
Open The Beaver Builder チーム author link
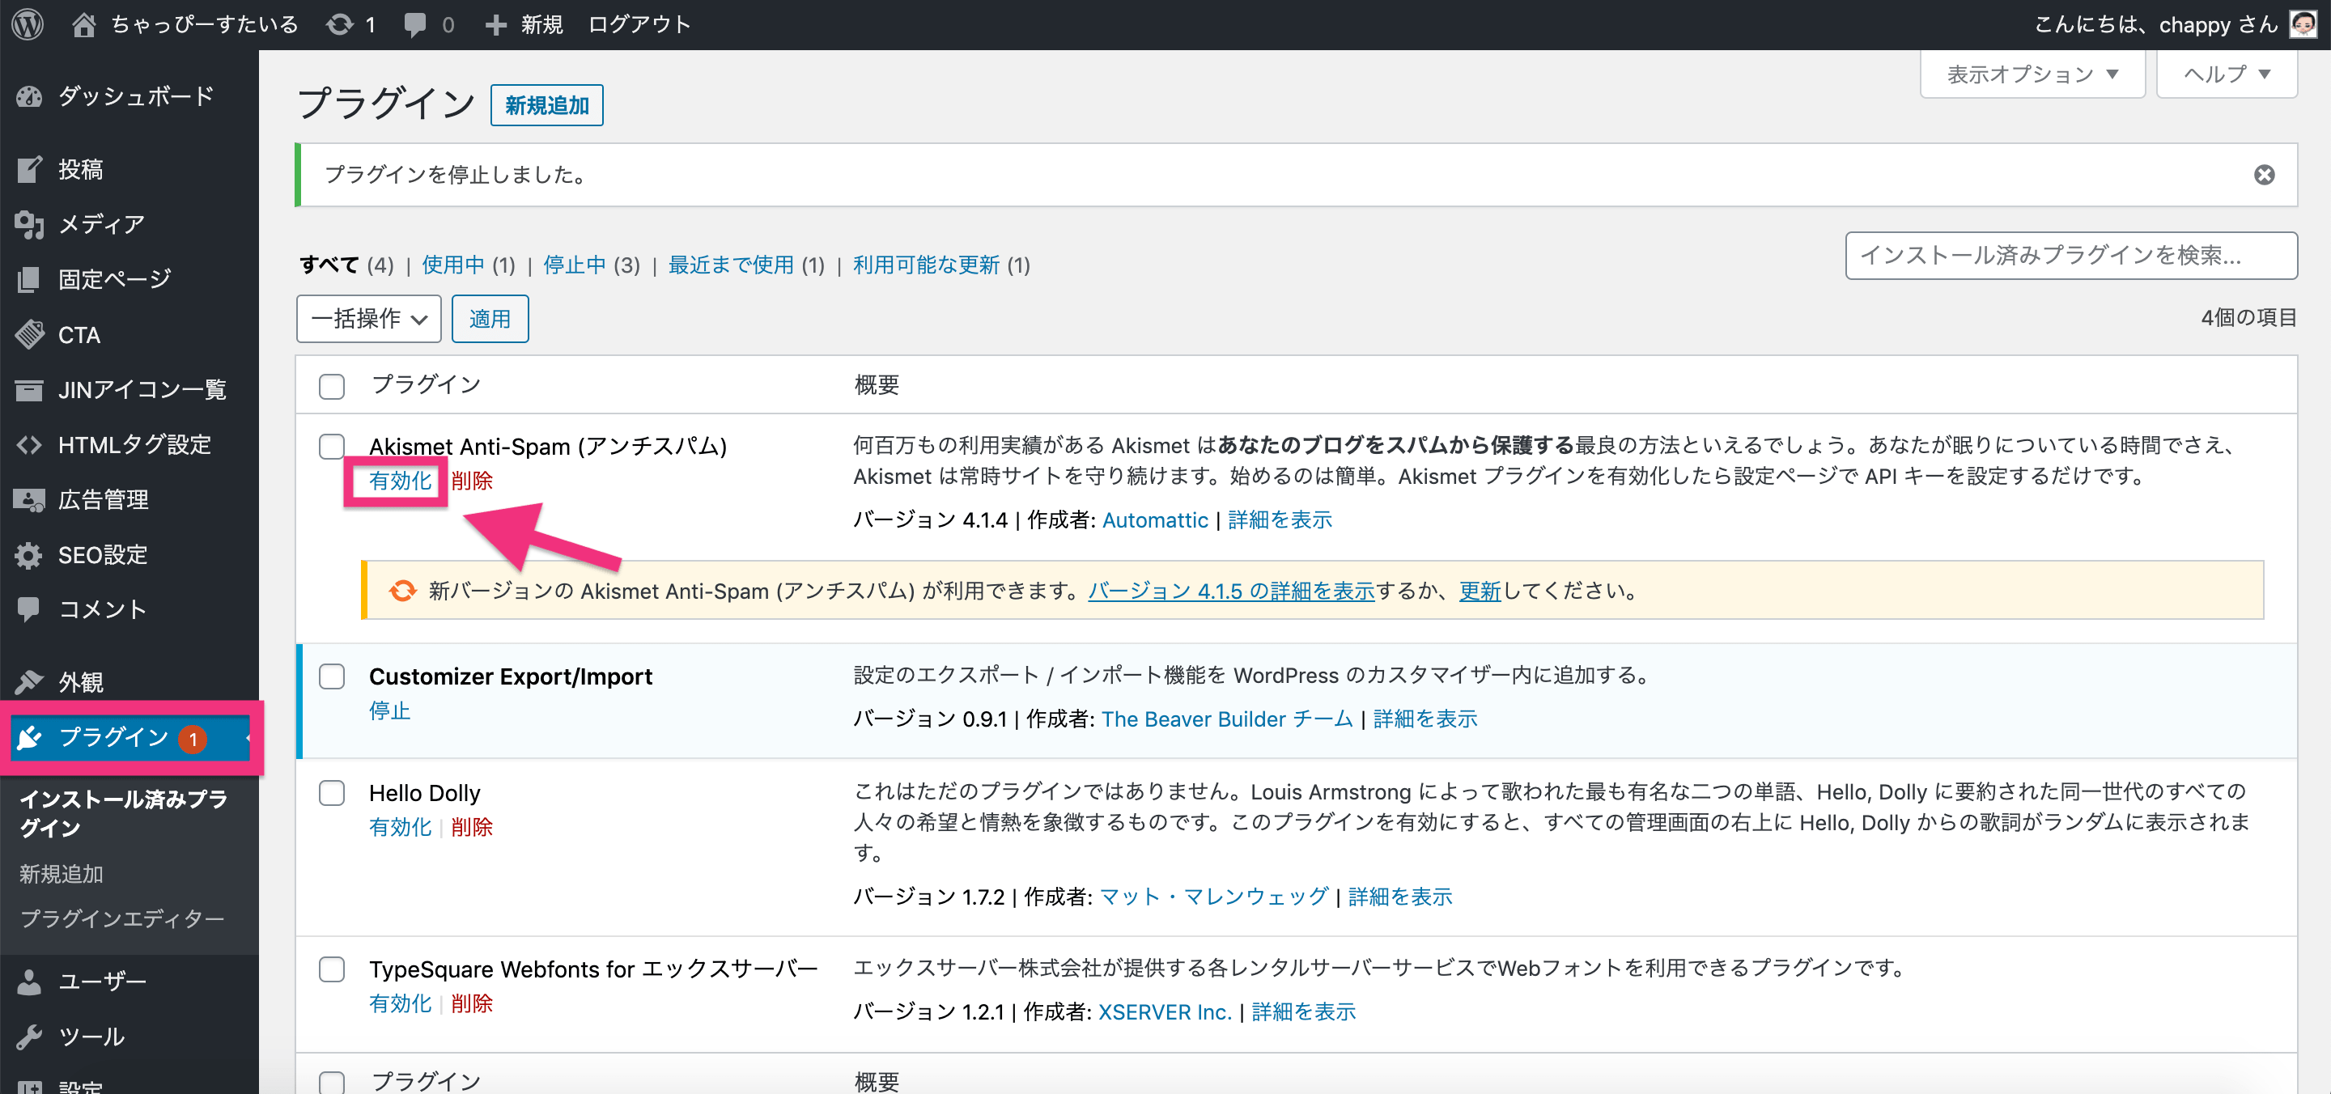click(1227, 719)
